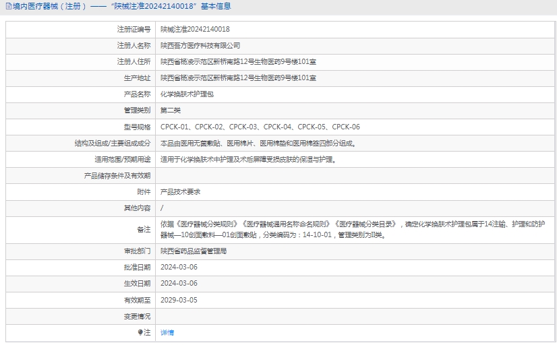Click the 产品储存条件及有效期 row label

click(117, 176)
